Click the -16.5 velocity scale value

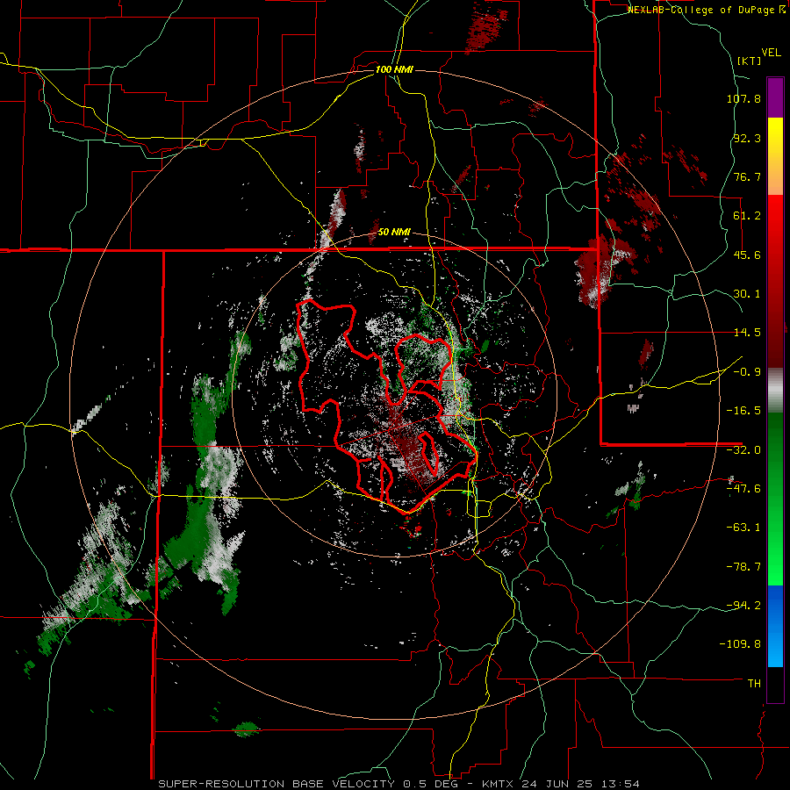(x=743, y=411)
